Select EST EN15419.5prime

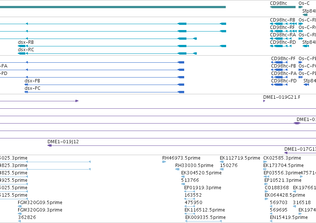tap(289, 217)
